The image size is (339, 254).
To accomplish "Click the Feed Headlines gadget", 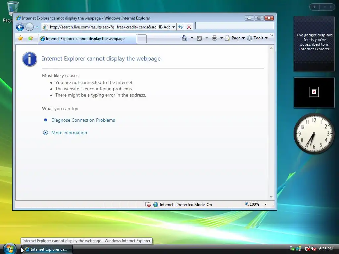I will [x=314, y=44].
